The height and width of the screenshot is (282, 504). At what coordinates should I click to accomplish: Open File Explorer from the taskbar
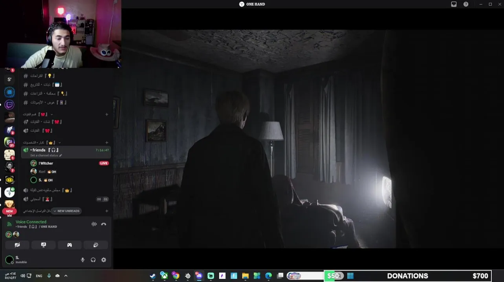[x=245, y=276]
